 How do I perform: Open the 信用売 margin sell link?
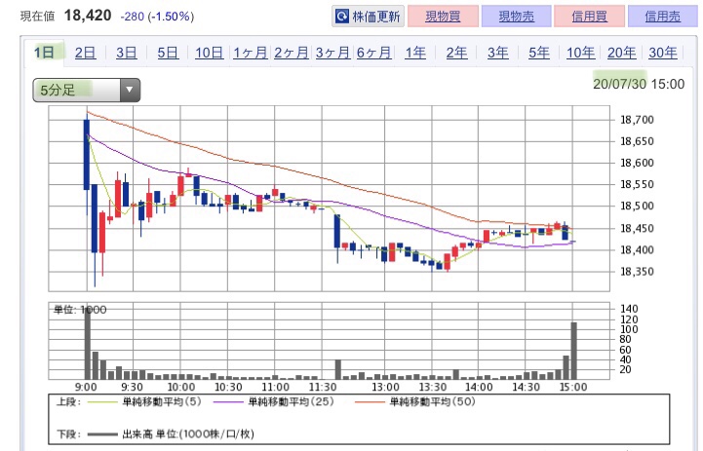coord(663,17)
